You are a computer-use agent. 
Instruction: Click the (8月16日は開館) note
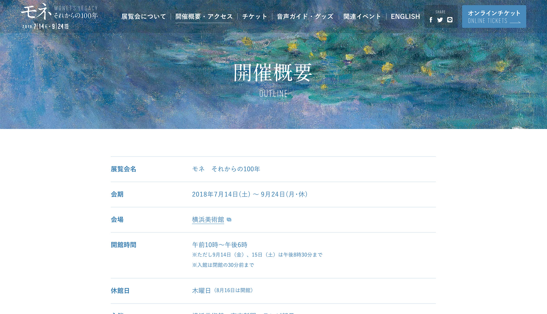[233, 290]
